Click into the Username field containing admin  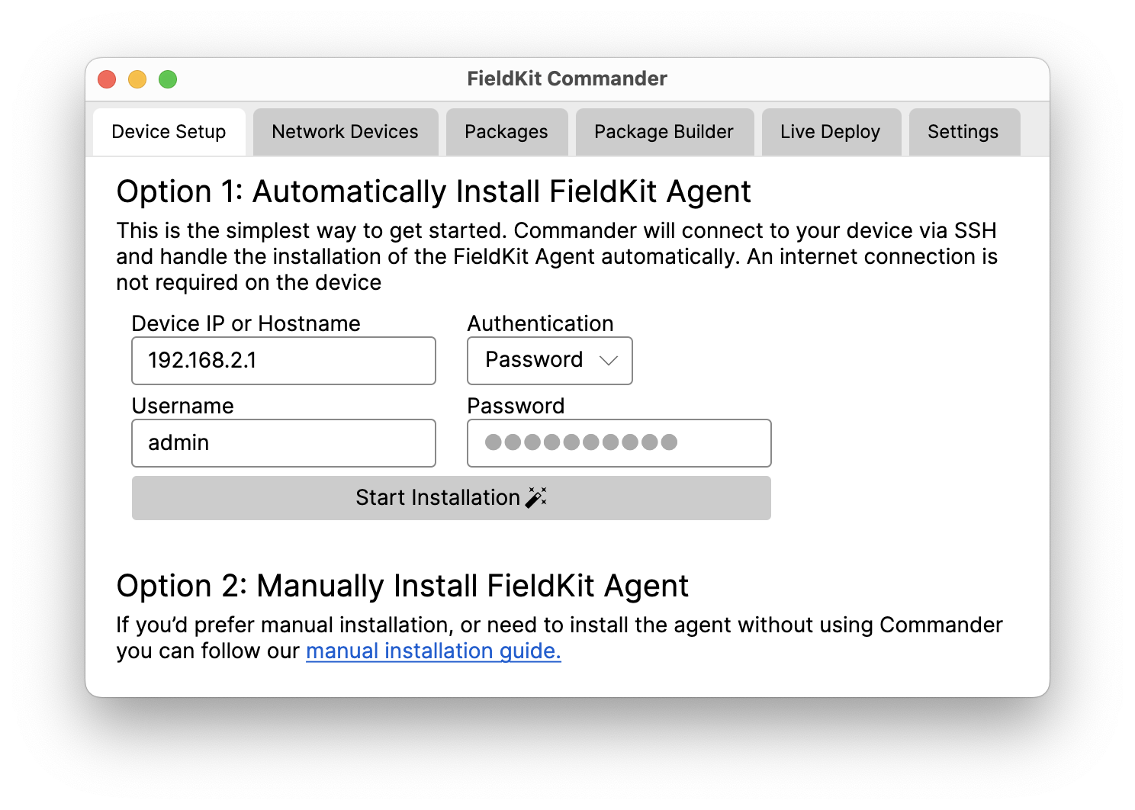point(284,442)
